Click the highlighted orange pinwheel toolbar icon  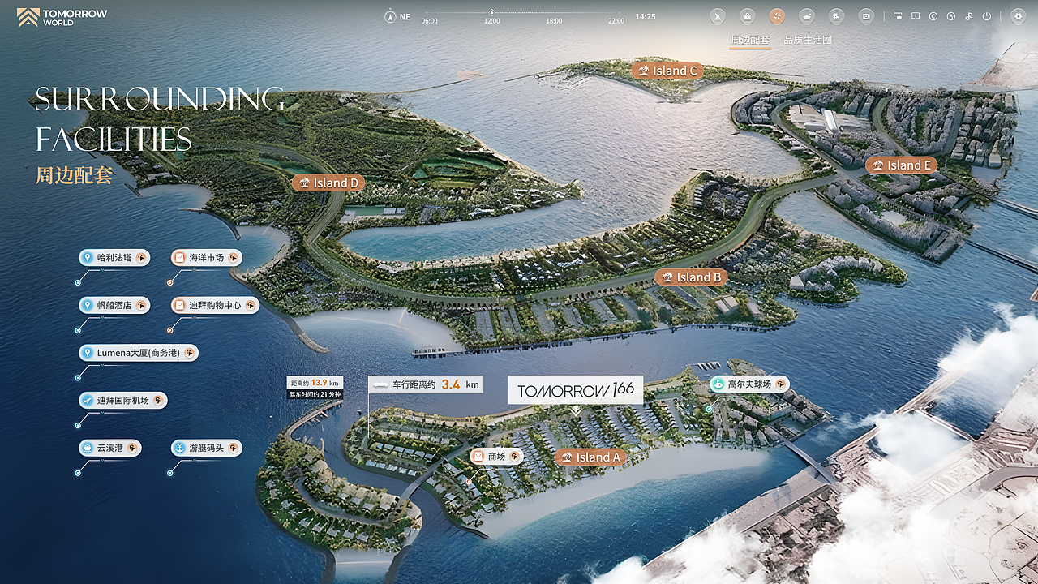pyautogui.click(x=777, y=16)
